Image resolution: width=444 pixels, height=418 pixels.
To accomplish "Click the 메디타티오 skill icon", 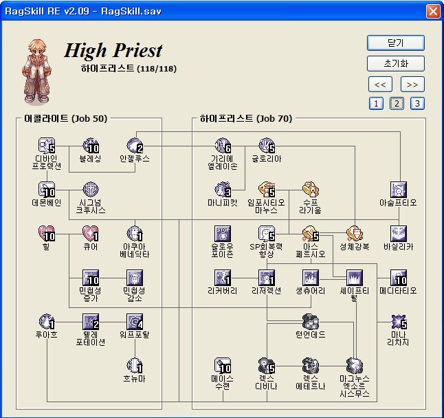I will point(398,278).
